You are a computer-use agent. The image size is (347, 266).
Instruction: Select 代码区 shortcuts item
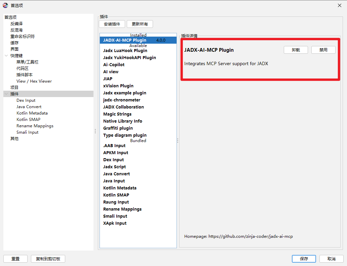pos(22,68)
